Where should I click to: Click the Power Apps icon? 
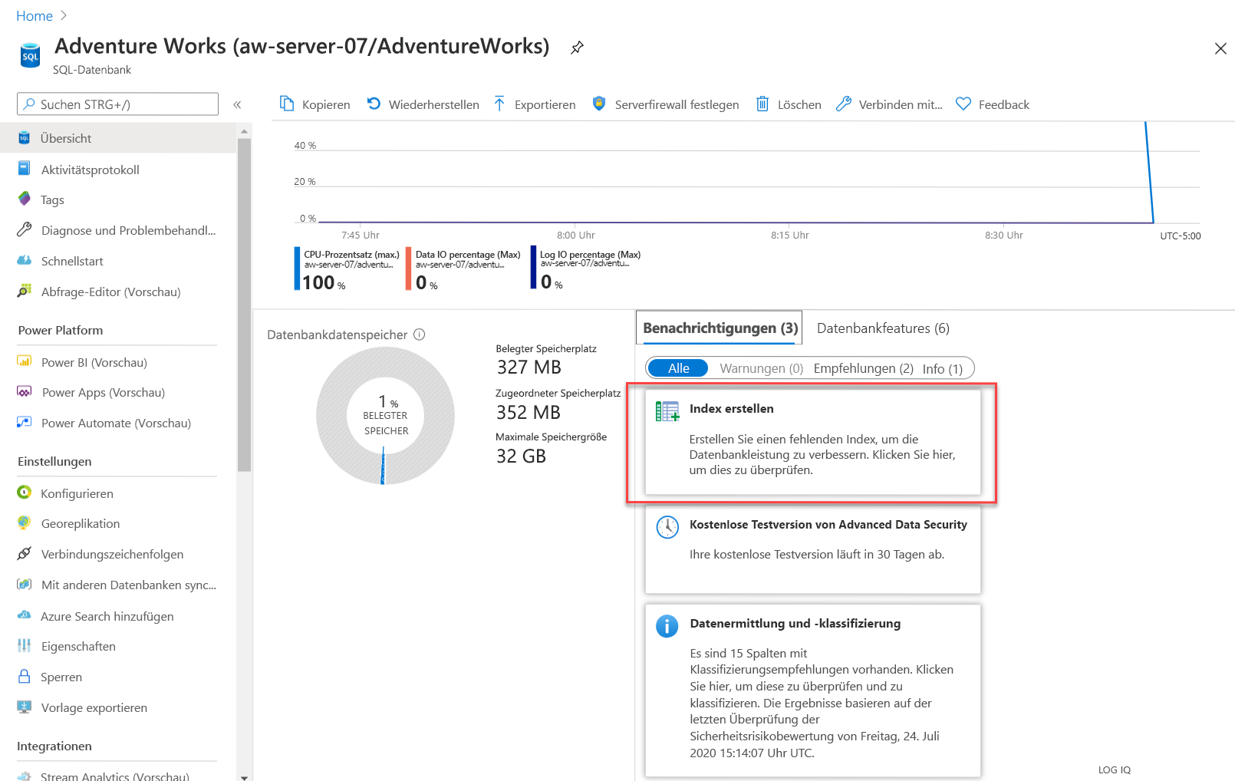coord(25,391)
